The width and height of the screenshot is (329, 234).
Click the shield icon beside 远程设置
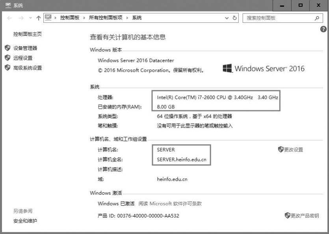tap(7, 58)
